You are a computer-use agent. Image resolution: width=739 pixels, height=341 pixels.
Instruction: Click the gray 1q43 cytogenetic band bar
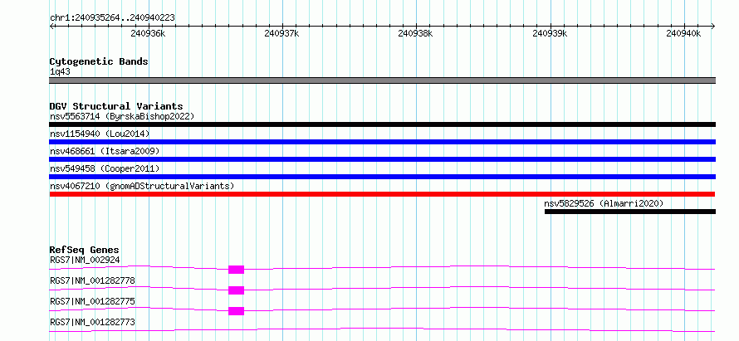point(382,80)
